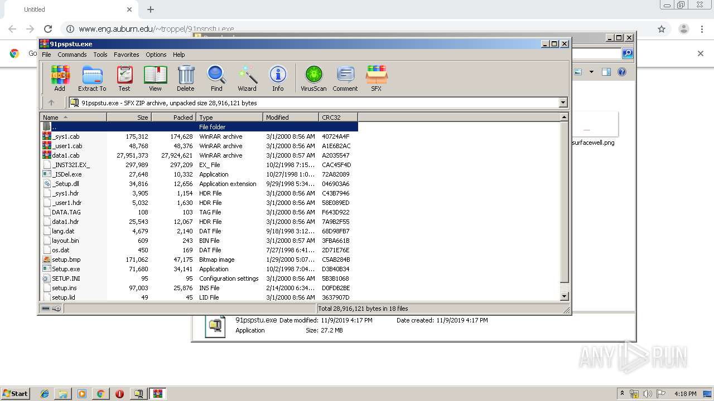
Task: Click Opera icon in the taskbar
Action: point(119,394)
